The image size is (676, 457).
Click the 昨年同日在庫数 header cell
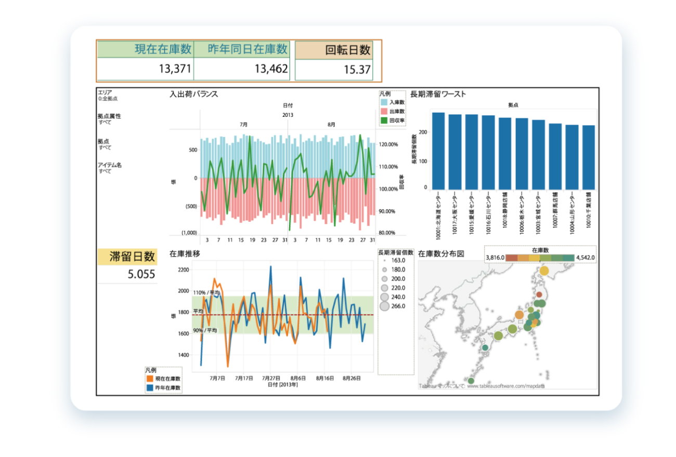click(241, 50)
